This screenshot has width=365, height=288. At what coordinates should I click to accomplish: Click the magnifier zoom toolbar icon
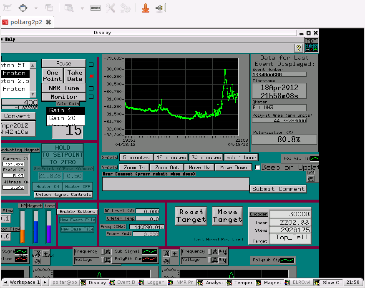pyautogui.click(x=69, y=8)
